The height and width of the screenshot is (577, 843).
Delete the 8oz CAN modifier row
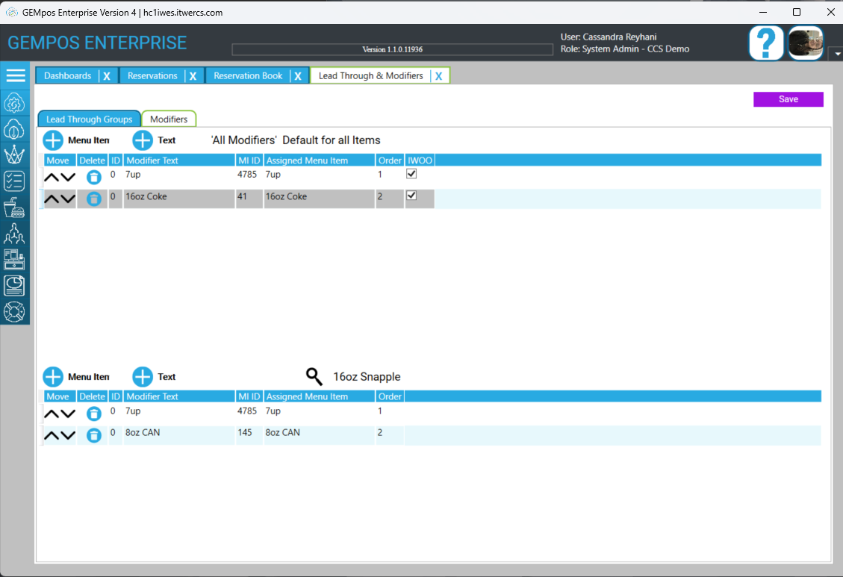[x=93, y=434]
